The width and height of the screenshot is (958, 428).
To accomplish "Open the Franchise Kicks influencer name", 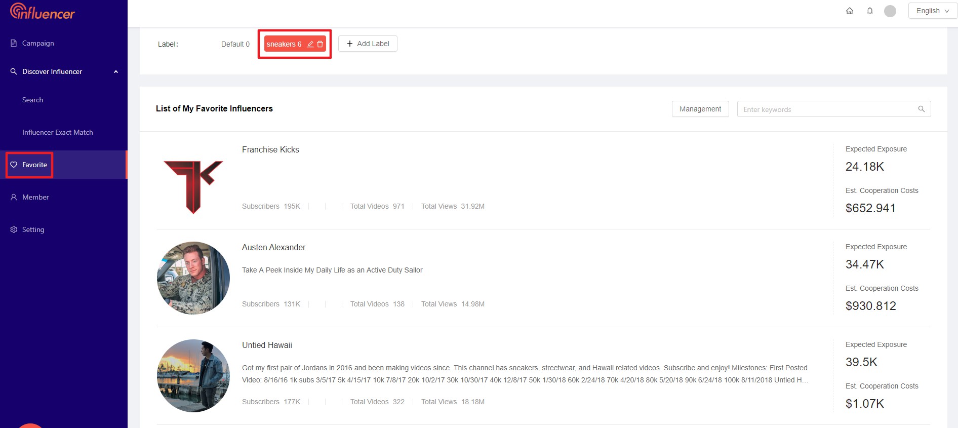I will [x=270, y=149].
